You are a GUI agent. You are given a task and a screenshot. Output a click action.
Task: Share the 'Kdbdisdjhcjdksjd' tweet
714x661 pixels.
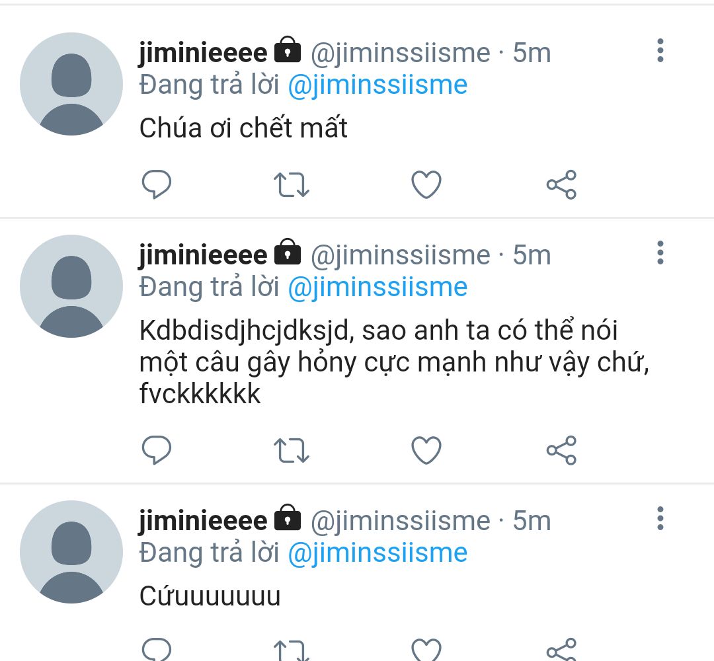click(x=561, y=450)
